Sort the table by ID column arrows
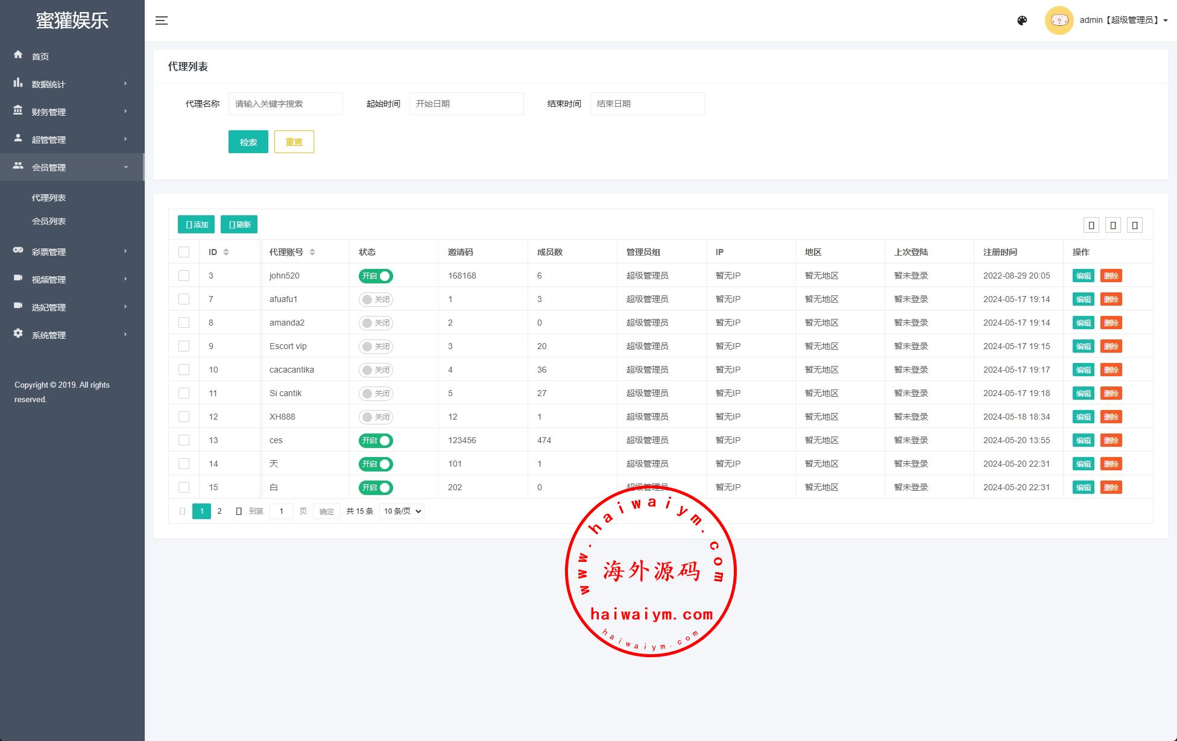 [x=226, y=252]
